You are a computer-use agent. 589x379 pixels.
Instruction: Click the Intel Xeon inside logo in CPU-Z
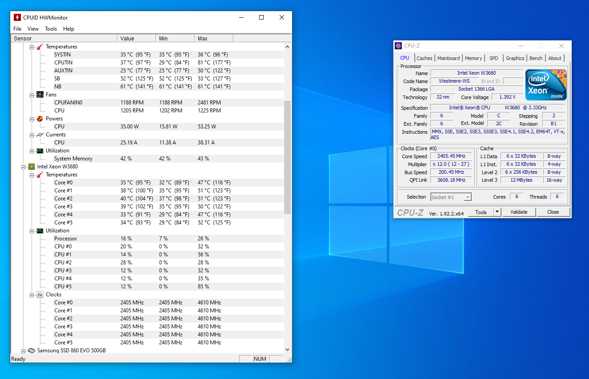(546, 84)
